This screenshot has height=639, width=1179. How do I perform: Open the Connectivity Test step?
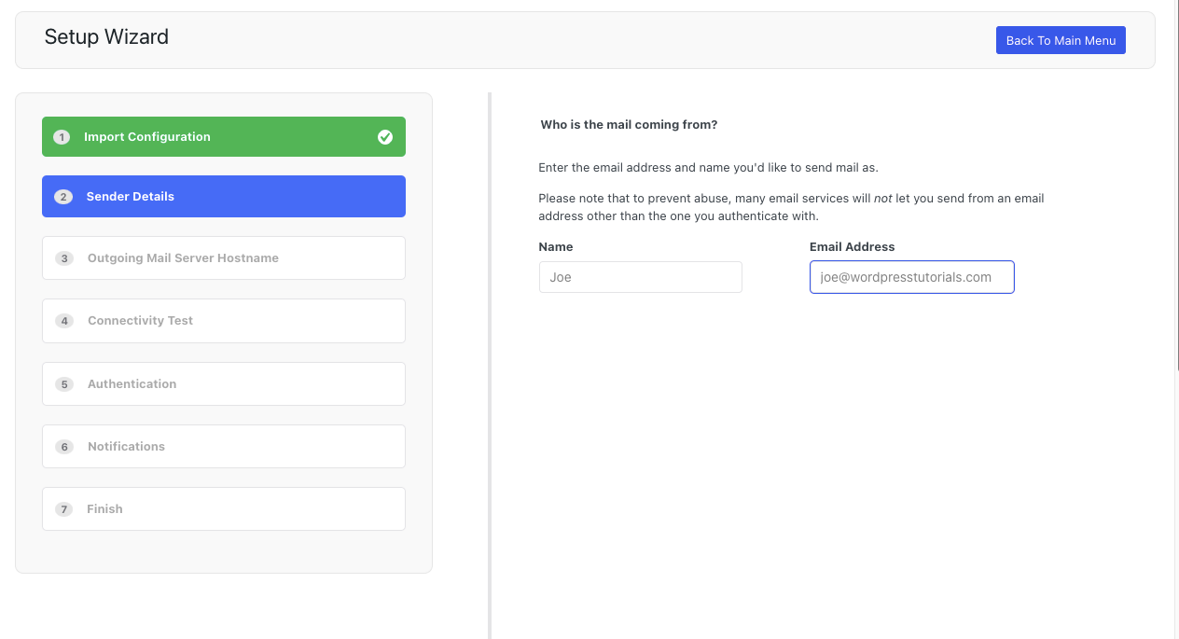[223, 320]
